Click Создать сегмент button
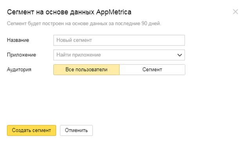This screenshot has height=144, width=246. tap(32, 130)
